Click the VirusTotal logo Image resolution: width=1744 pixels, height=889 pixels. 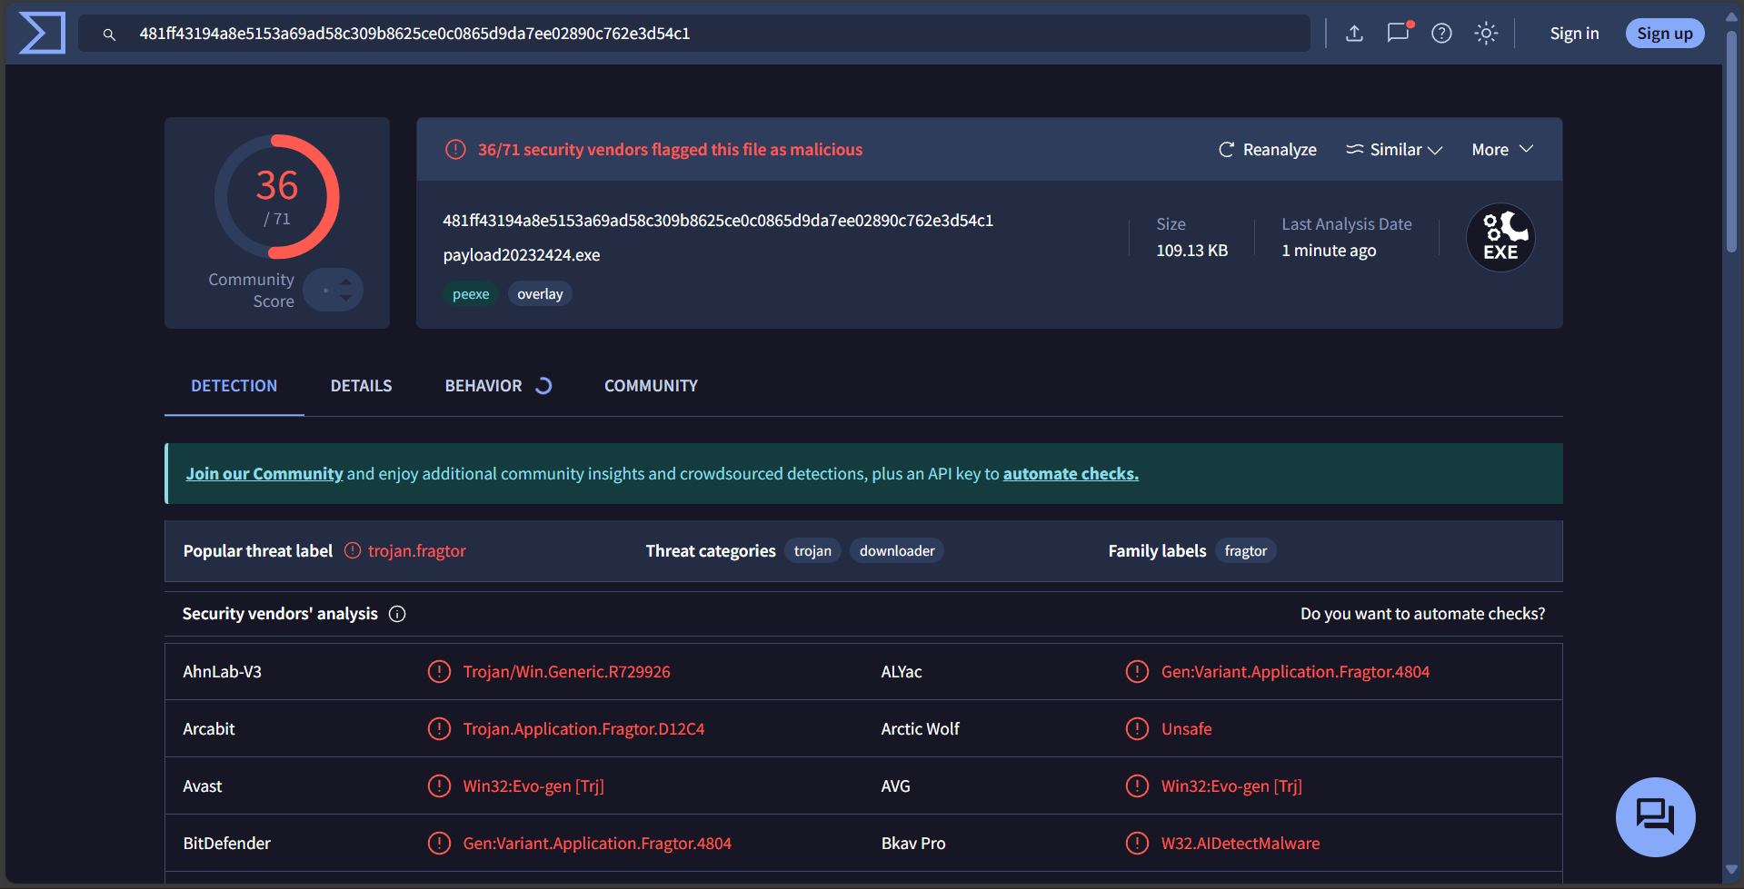pyautogui.click(x=42, y=34)
